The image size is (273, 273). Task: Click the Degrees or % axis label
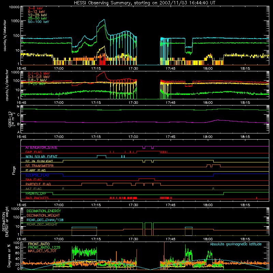click(9, 256)
